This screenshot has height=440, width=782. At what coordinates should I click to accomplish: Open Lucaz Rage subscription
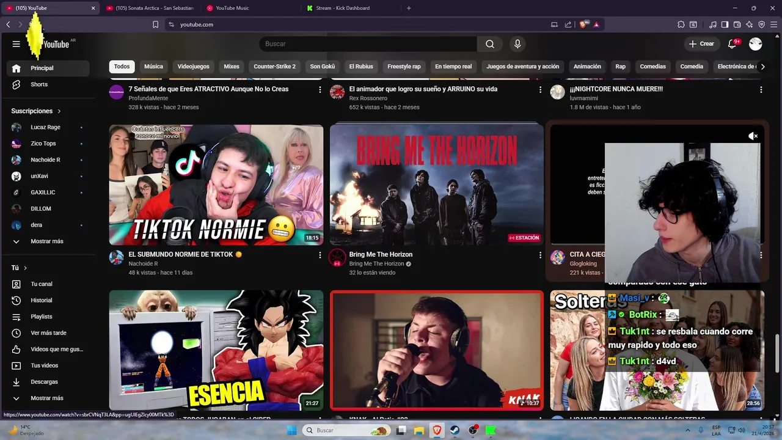(x=48, y=127)
